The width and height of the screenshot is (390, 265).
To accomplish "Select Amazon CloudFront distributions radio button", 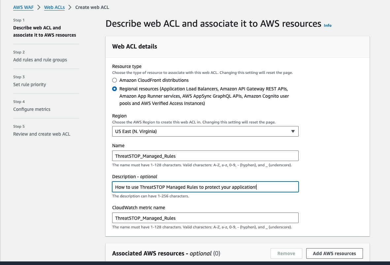I will click(114, 80).
